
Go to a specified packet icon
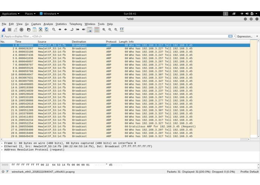(x=71, y=30)
